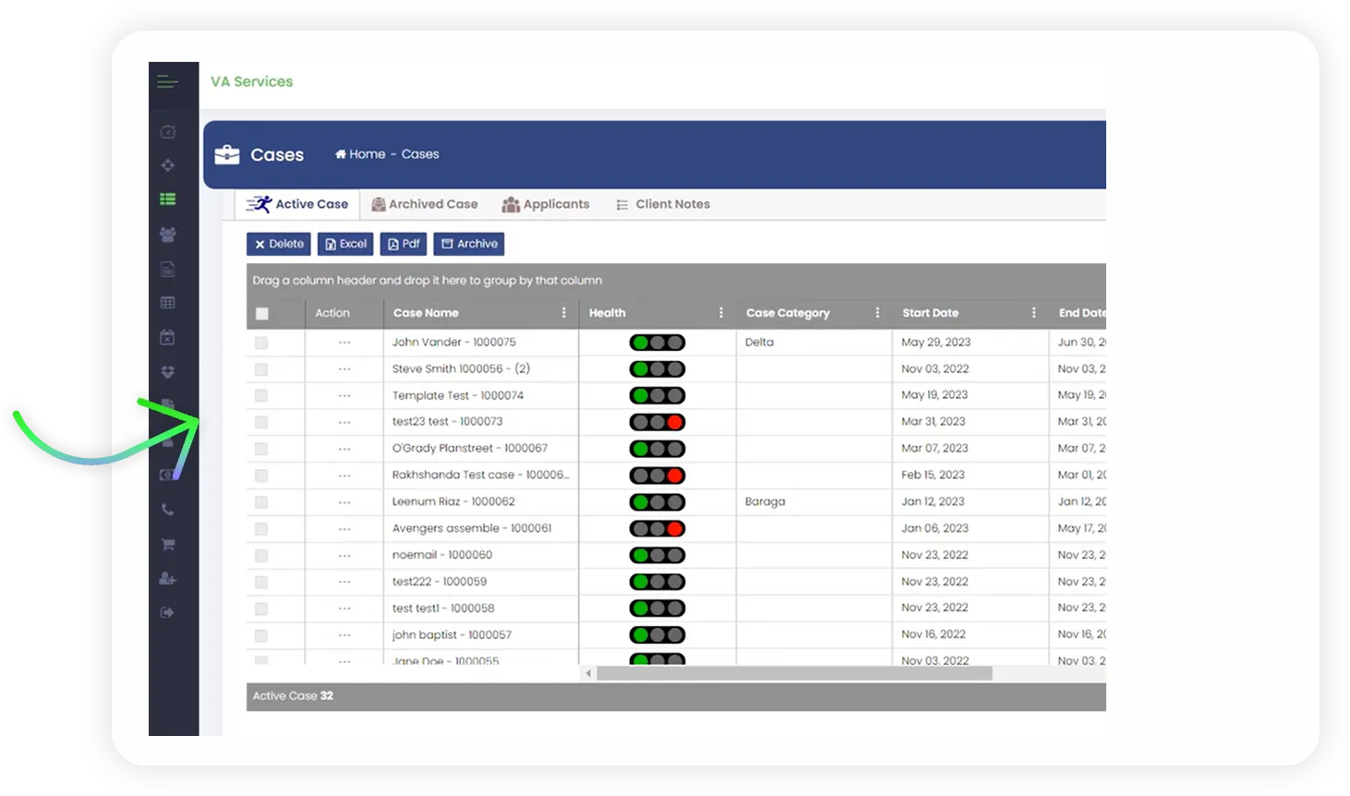Open the Case Name column options menu

pyautogui.click(x=564, y=313)
